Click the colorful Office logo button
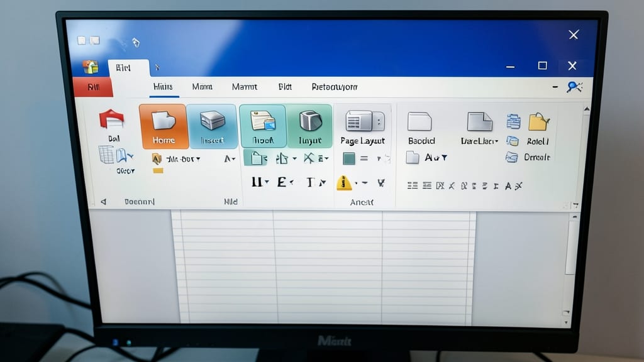 point(91,67)
